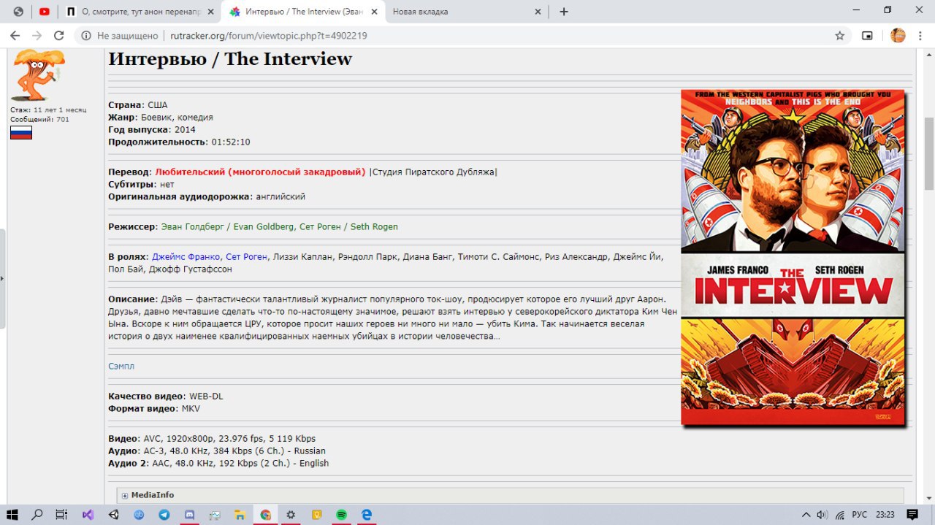935x525 pixels.
Task: Open Spotify from the taskbar
Action: pyautogui.click(x=341, y=515)
